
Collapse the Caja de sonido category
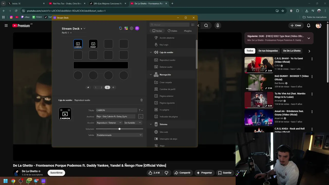151,52
